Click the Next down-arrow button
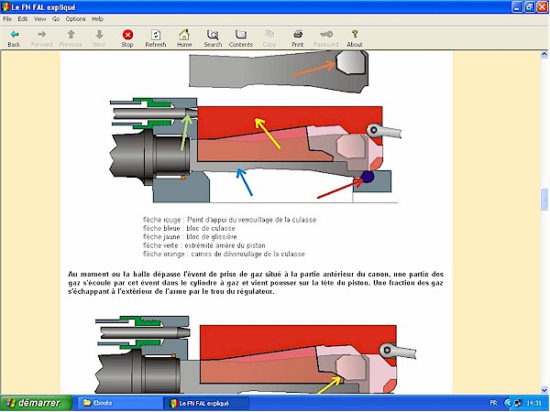550x412 pixels. pyautogui.click(x=99, y=38)
